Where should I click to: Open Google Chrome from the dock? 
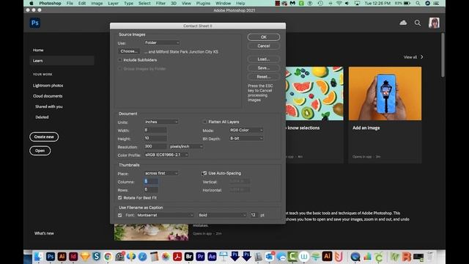[x=108, y=257]
